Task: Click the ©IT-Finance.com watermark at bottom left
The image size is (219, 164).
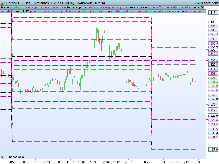Action: pos(11,157)
